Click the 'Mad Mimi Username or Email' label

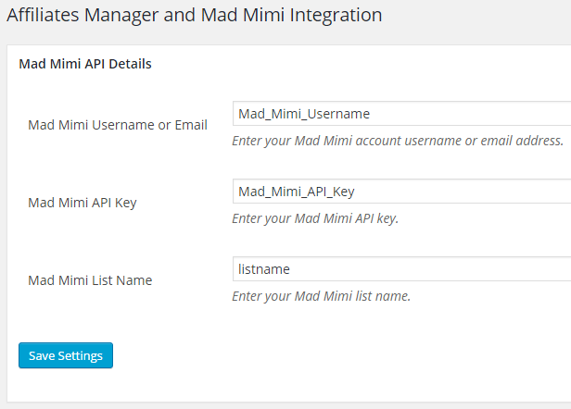118,125
